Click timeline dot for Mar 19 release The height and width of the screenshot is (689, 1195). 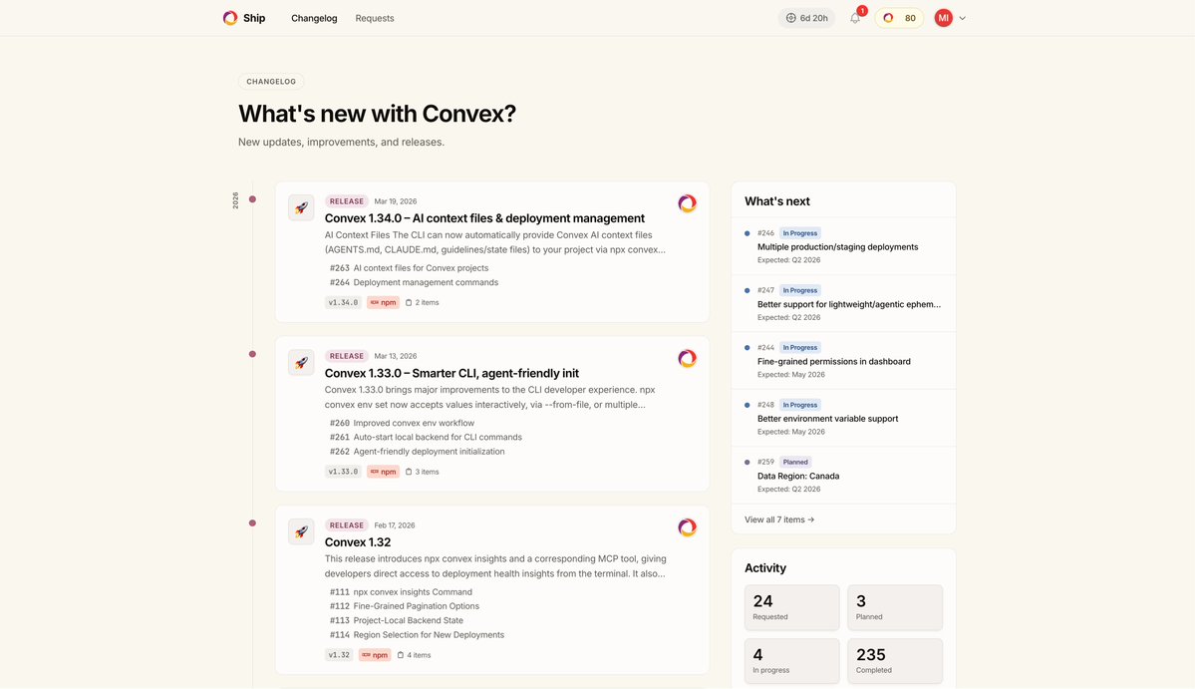point(252,199)
